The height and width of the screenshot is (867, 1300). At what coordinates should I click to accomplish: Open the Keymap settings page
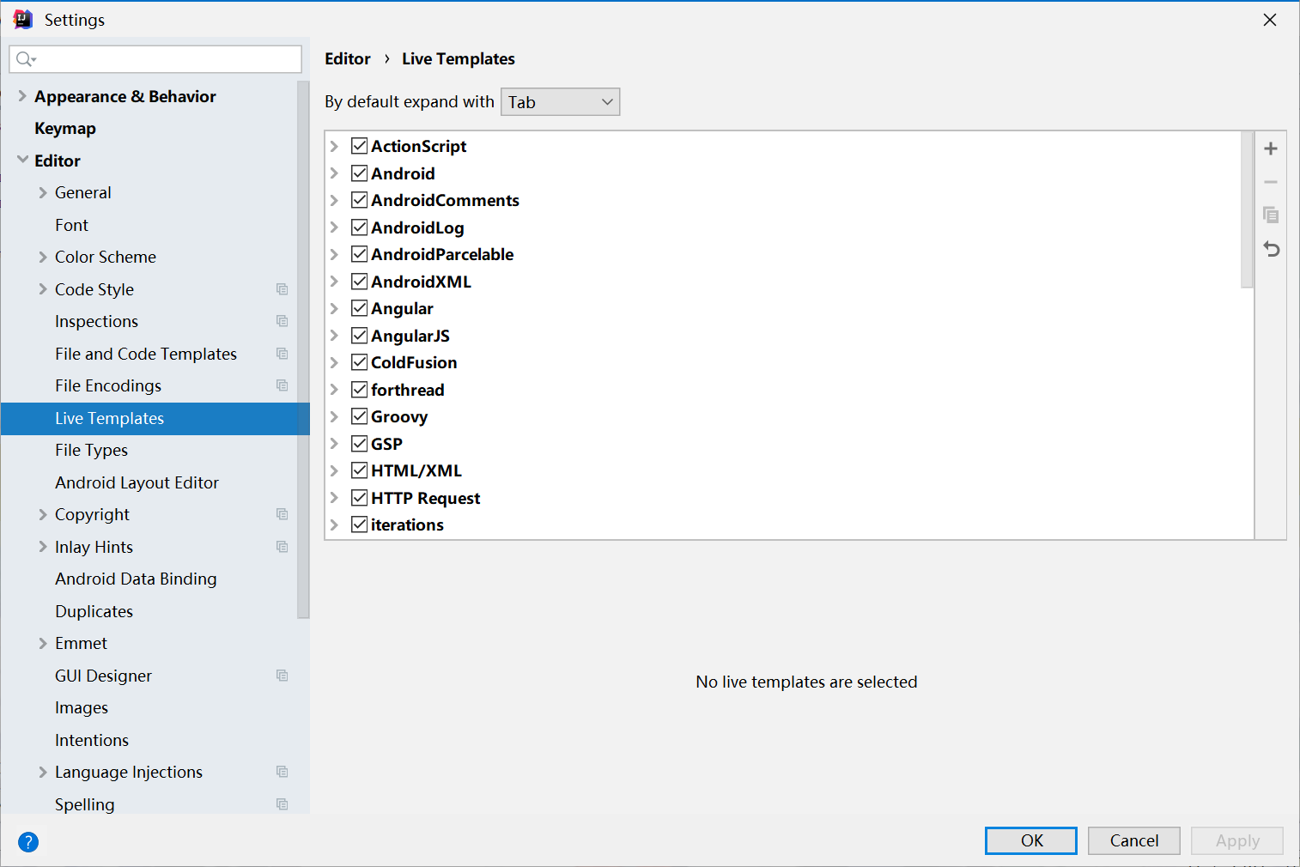[65, 129]
